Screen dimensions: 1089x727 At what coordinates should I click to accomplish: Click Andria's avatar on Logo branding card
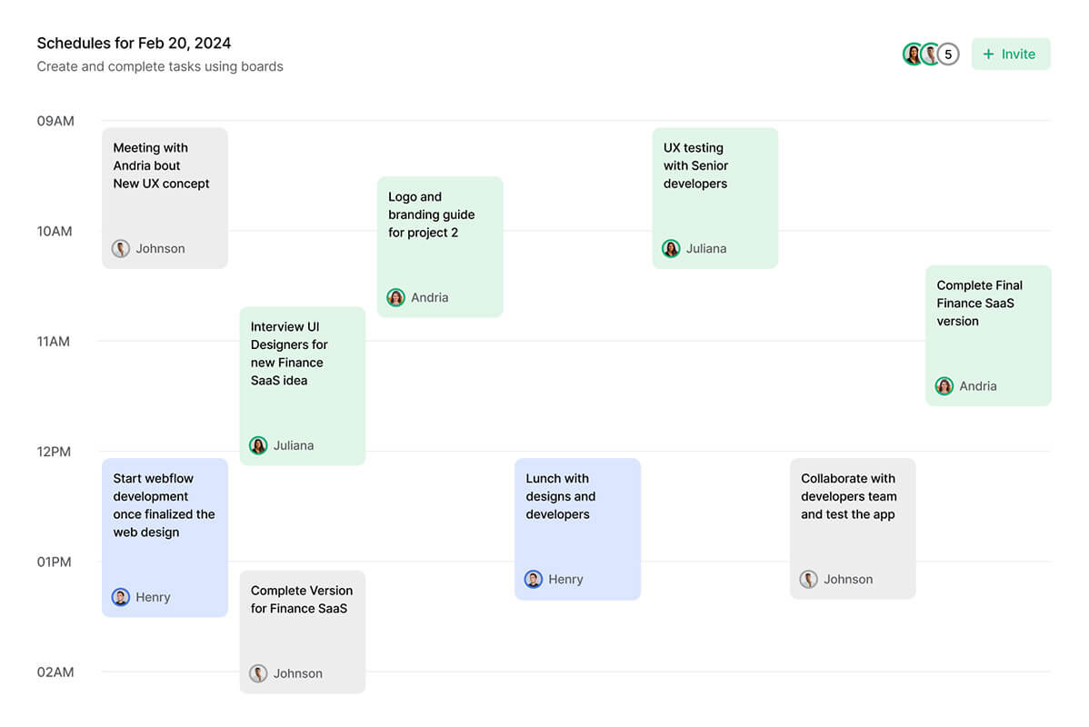point(395,298)
